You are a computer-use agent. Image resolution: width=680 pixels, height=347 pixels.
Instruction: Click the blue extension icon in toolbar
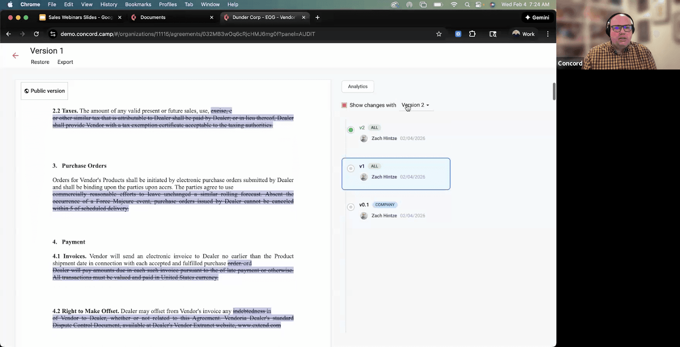pos(458,34)
